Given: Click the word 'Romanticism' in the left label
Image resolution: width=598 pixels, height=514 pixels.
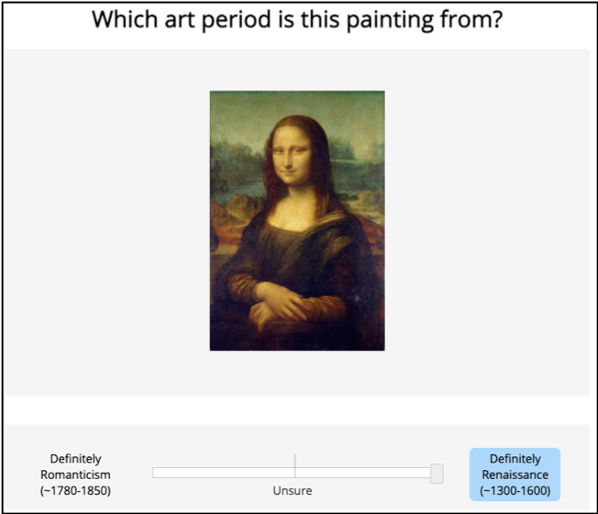Looking at the screenshot, I should point(76,475).
